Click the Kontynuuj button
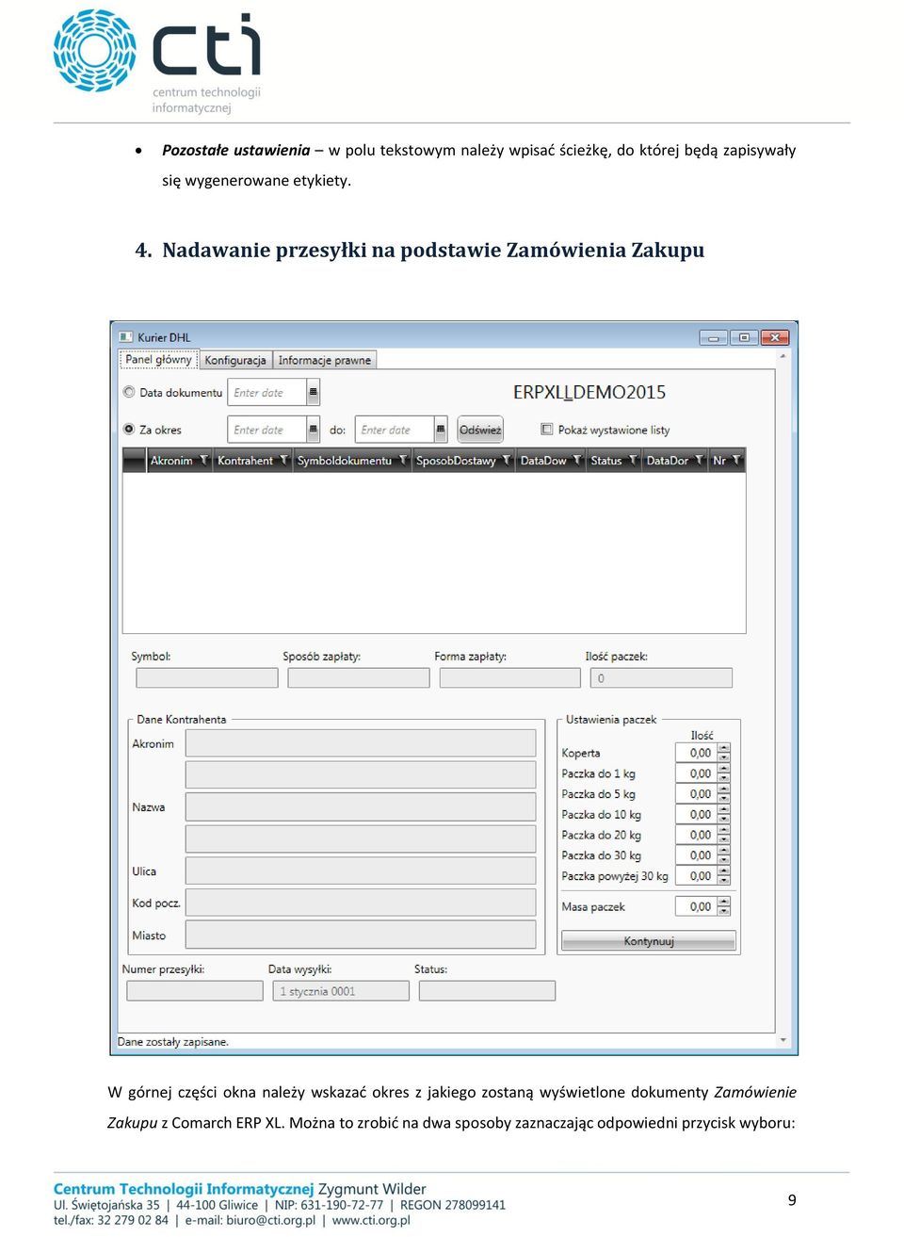 point(649,941)
